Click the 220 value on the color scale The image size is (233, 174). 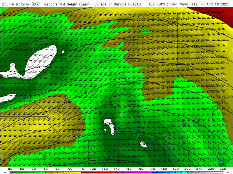[211, 169]
